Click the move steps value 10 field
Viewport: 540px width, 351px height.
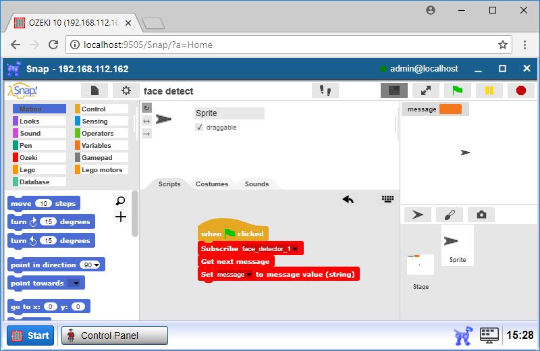[43, 204]
